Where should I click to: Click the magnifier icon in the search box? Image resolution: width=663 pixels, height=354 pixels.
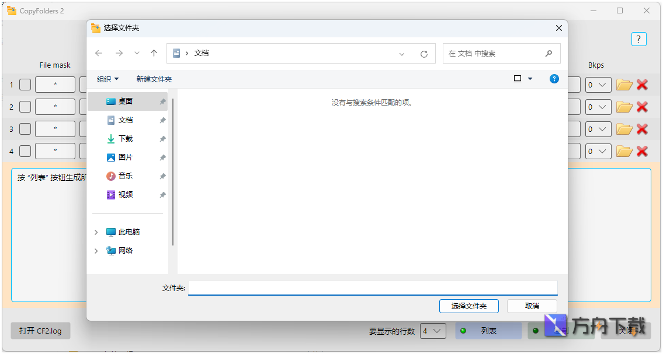(x=548, y=53)
